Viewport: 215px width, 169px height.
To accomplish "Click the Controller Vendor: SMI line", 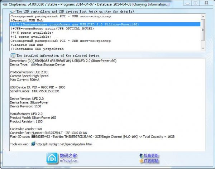I will 26,129.
